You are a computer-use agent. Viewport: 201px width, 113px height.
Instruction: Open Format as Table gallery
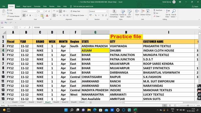pos(123,14)
